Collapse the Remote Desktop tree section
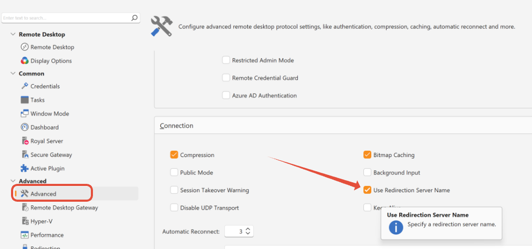This screenshot has height=249, width=532. 13,35
